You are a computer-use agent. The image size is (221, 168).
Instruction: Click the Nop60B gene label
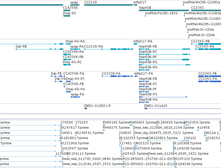pyautogui.click(x=145, y=8)
